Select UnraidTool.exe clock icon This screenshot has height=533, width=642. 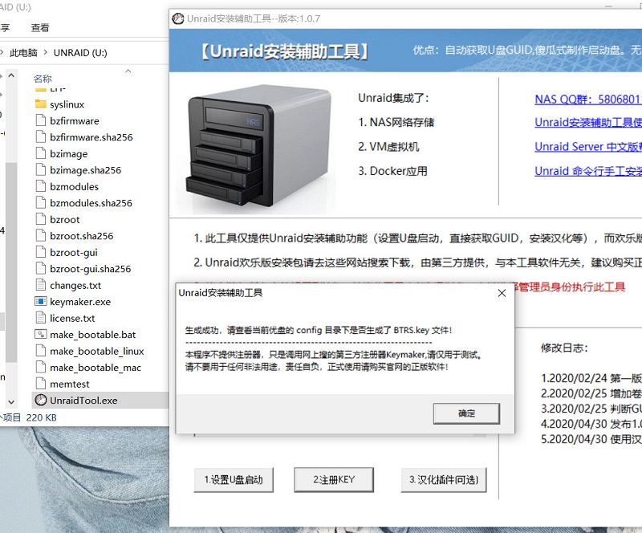point(41,400)
